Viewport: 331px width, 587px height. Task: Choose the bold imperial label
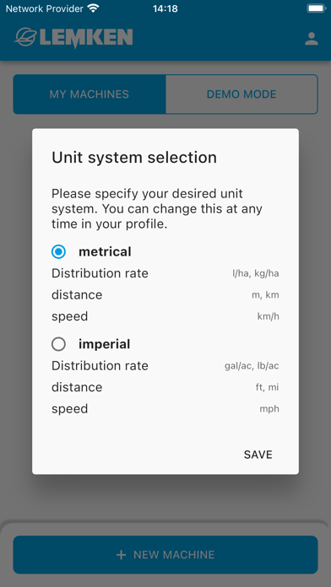[x=104, y=344]
